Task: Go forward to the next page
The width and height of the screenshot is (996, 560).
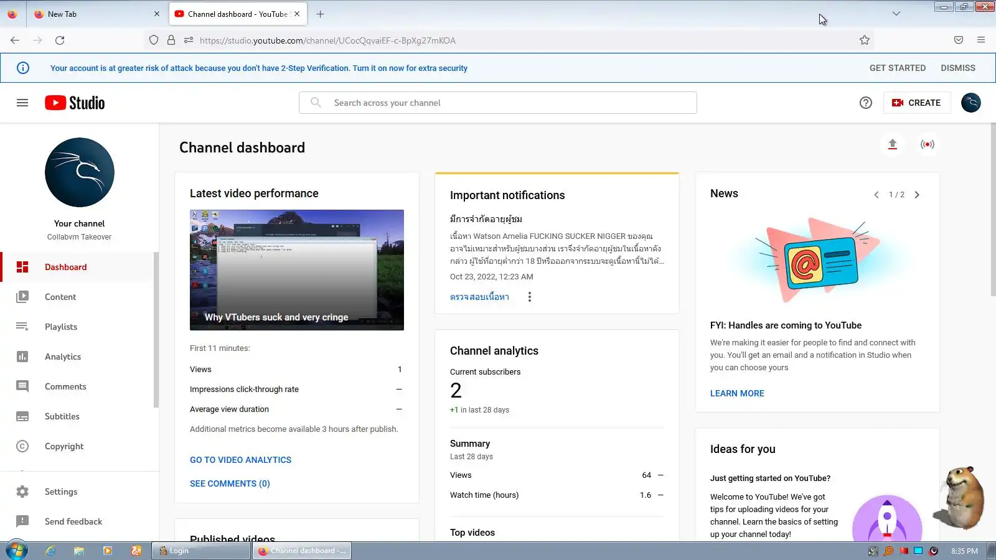Action: click(37, 40)
